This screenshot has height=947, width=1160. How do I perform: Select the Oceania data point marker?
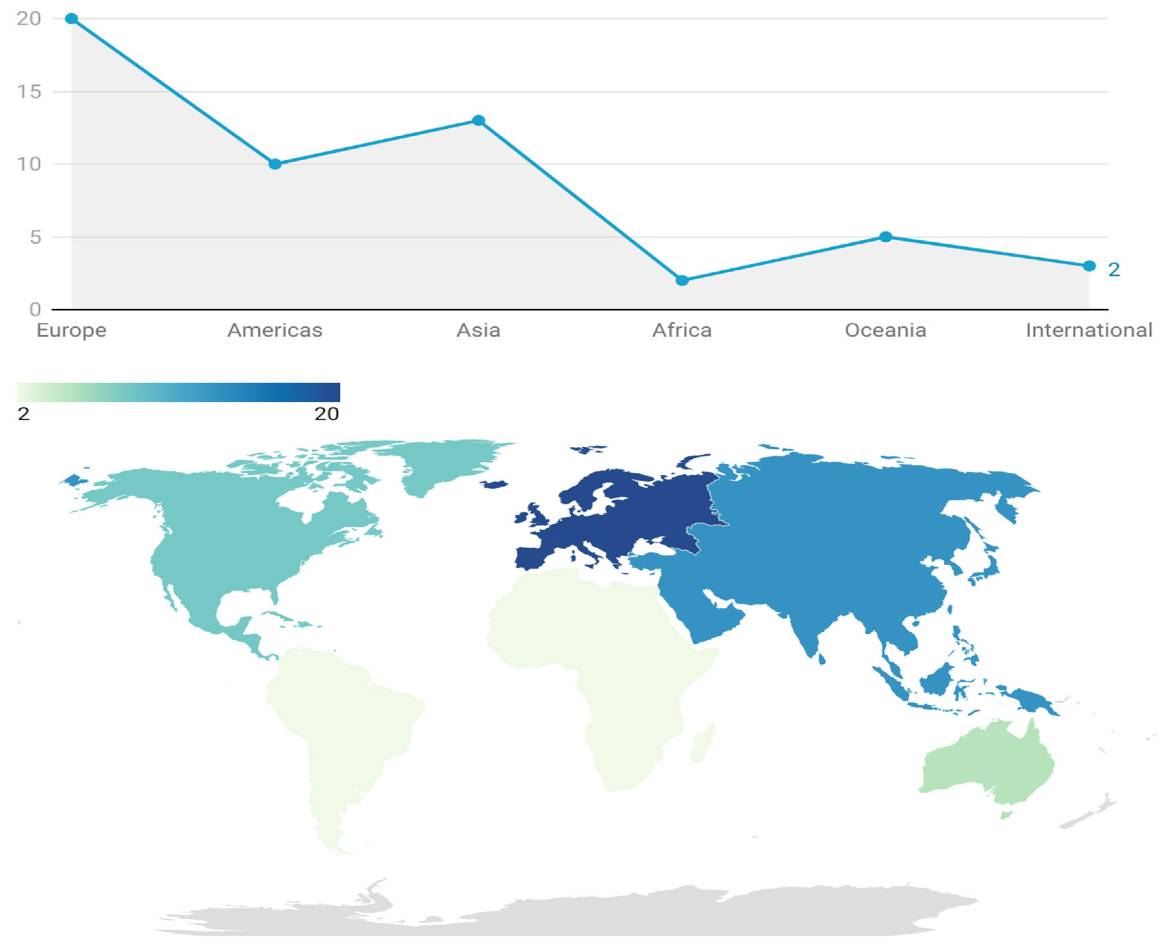886,237
